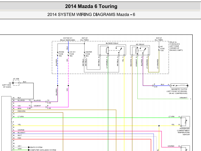Select the A/C RELAY label
This screenshot has height=151, width=201.
coord(140,44)
